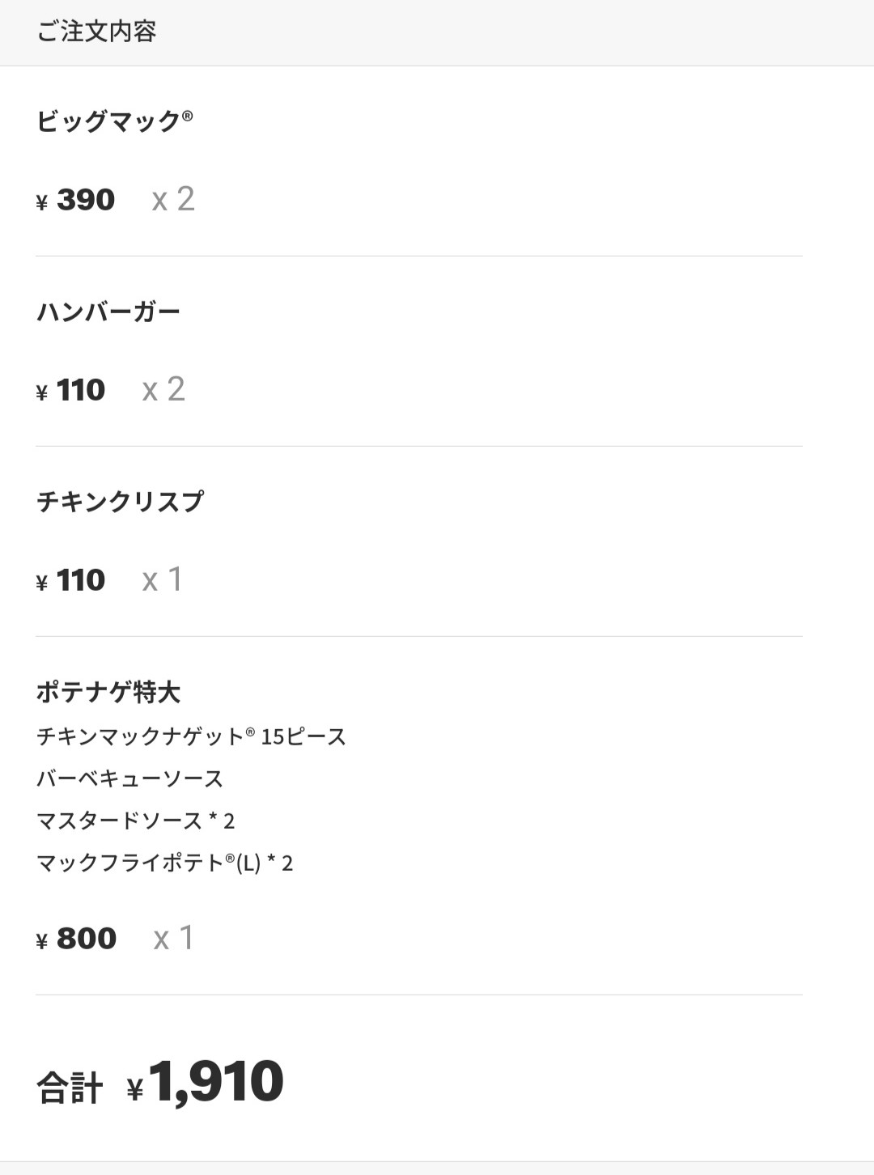Screen dimensions: 874x1175
Task: Select the ハンバーガー item name
Action: (108, 312)
